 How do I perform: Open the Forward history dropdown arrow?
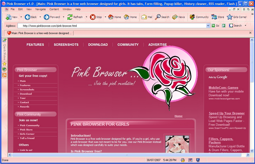point(63,17)
